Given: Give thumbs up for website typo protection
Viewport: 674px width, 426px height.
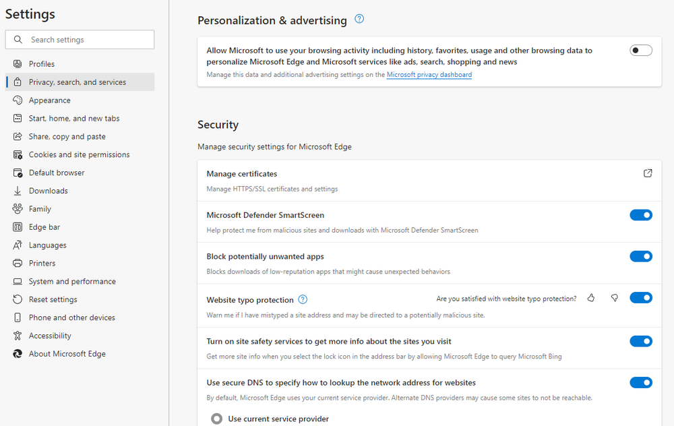Looking at the screenshot, I should [x=591, y=298].
